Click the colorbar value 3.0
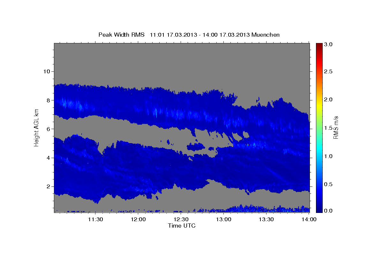 pyautogui.click(x=328, y=45)
